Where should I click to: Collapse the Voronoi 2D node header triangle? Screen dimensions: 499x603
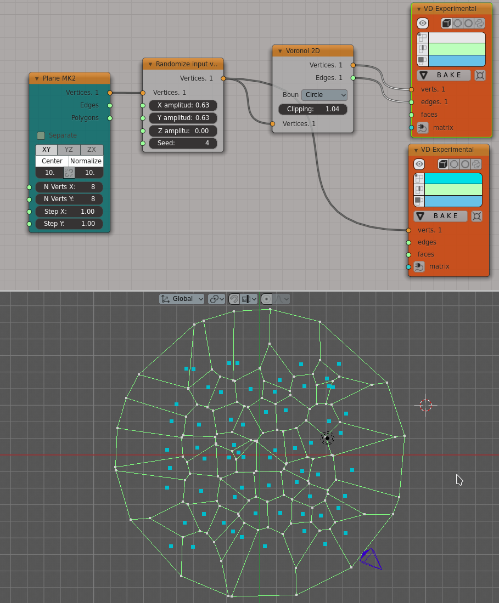(x=279, y=50)
